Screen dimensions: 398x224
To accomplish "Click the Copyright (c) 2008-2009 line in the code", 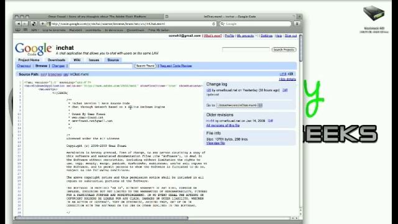I will click(x=96, y=146).
